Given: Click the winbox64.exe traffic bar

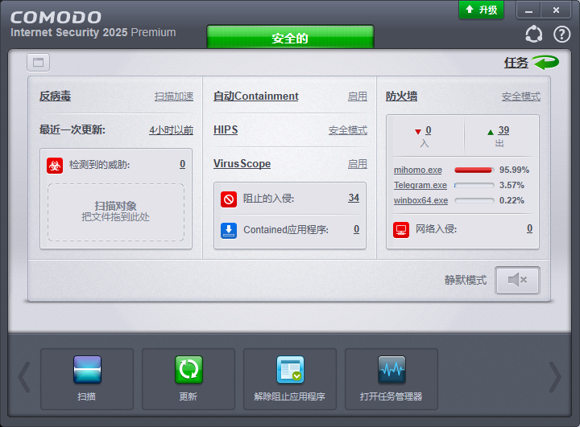Looking at the screenshot, I should point(474,200).
